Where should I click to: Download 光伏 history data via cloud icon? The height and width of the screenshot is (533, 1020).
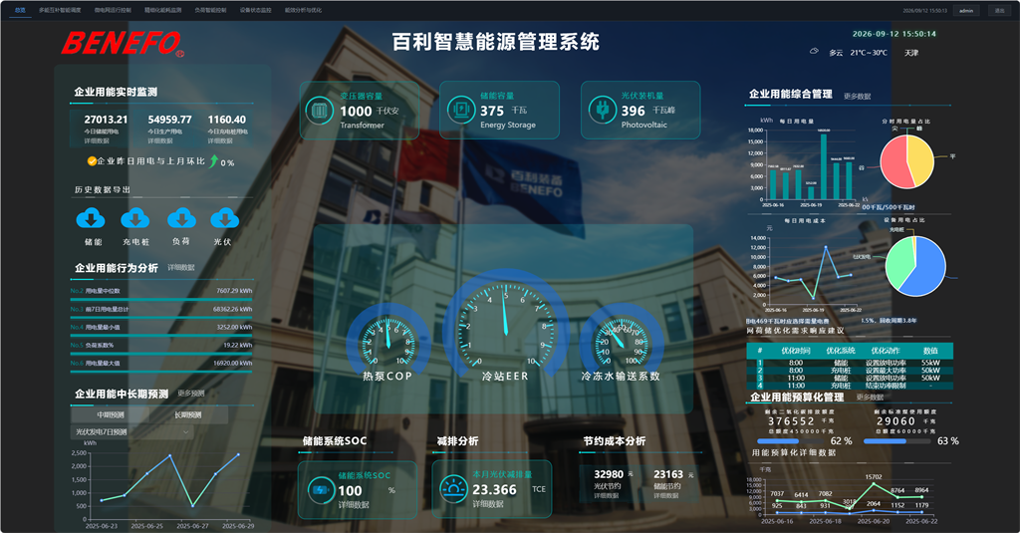[224, 218]
